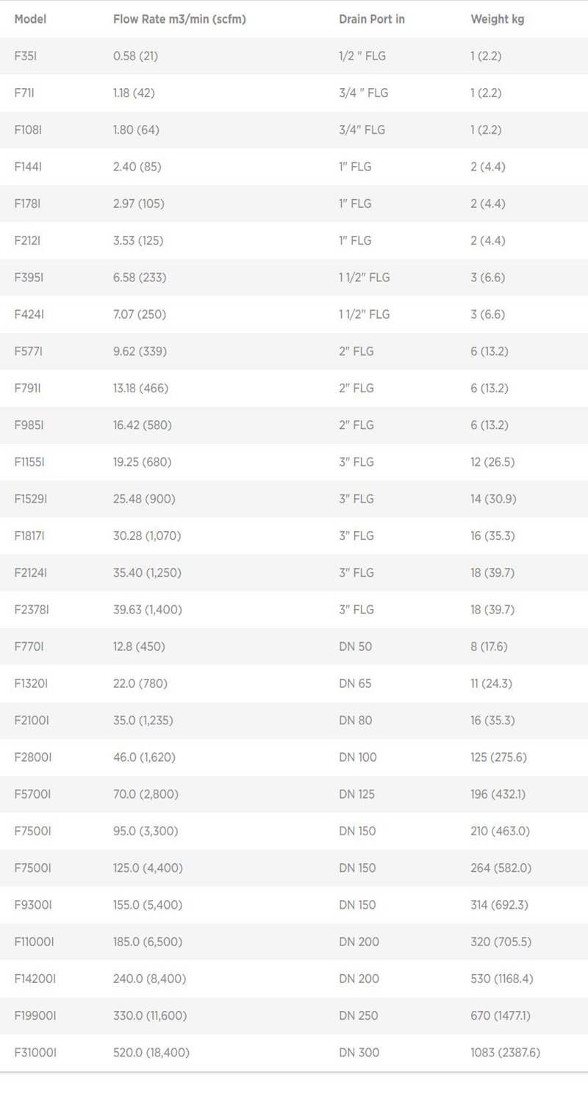Screen dimensions: 588x1102
Task: Click the Model column header
Action: pyautogui.click(x=30, y=19)
